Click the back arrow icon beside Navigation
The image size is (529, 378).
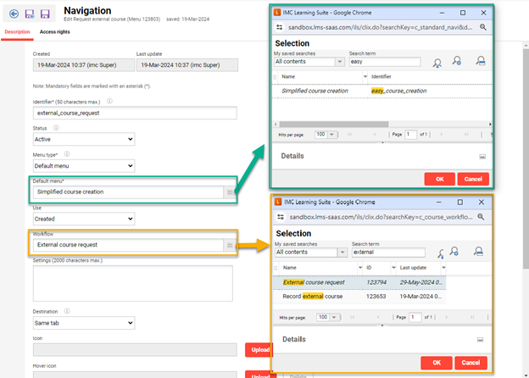click(12, 14)
